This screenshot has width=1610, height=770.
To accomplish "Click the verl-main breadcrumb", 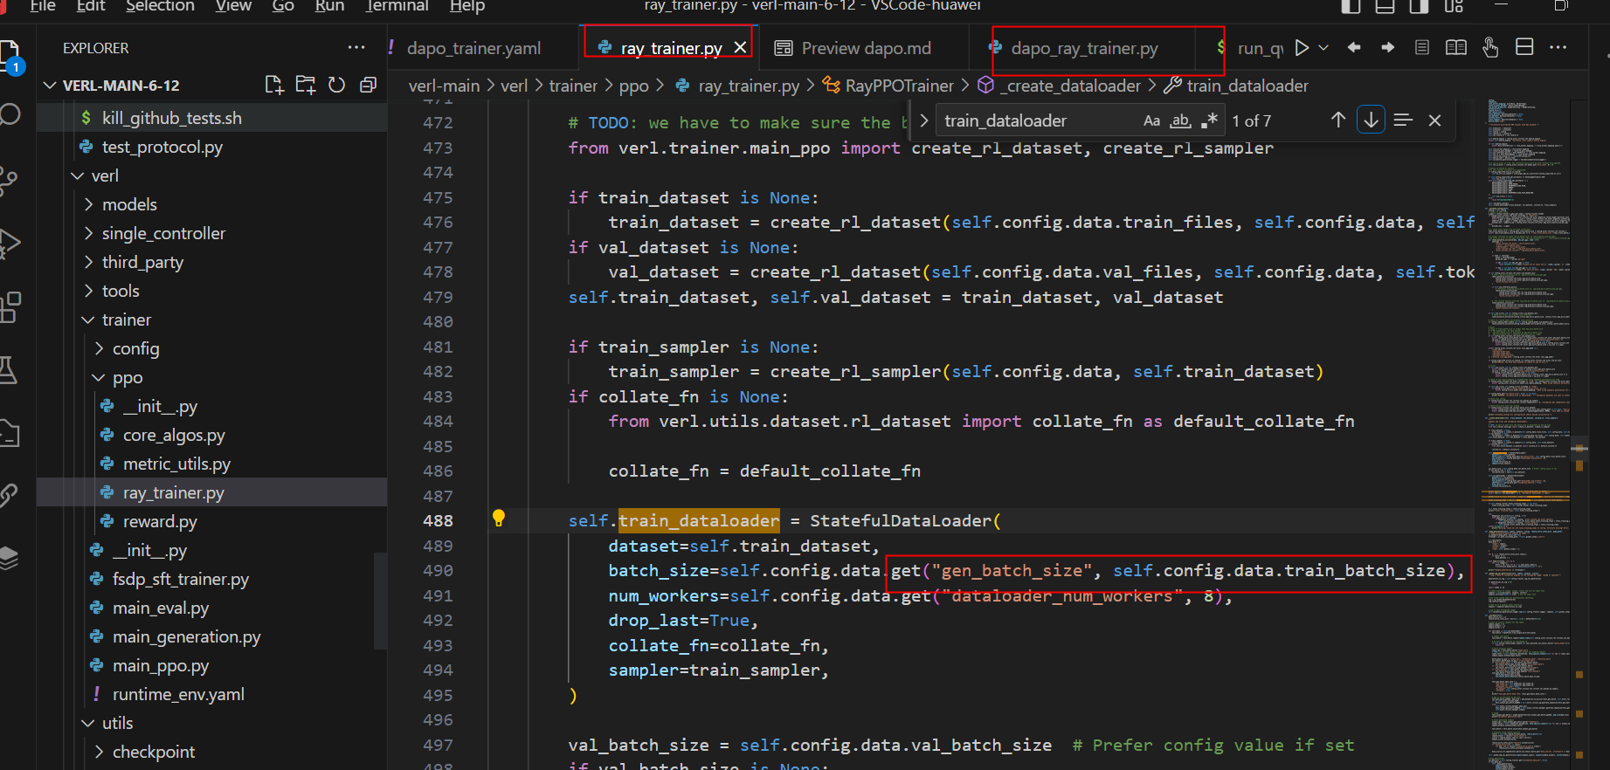I will (444, 86).
